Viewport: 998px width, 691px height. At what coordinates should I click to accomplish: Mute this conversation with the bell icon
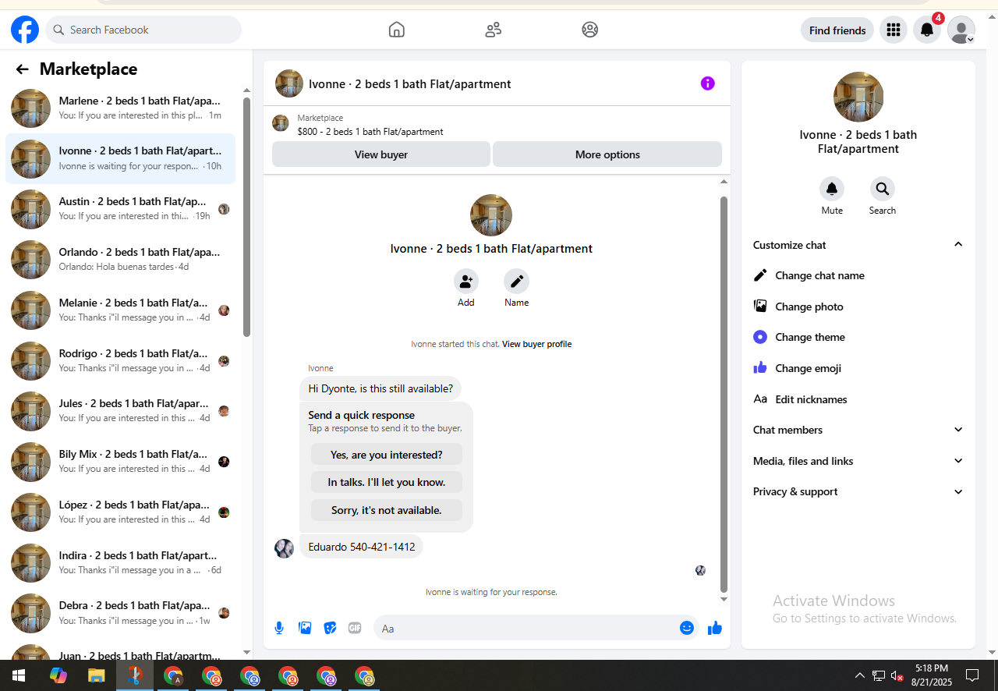(832, 189)
